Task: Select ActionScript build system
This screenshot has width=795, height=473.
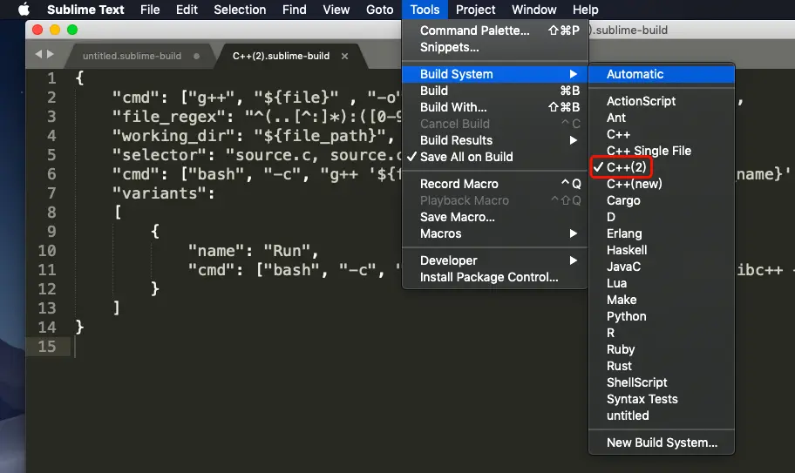Action: (x=662, y=101)
